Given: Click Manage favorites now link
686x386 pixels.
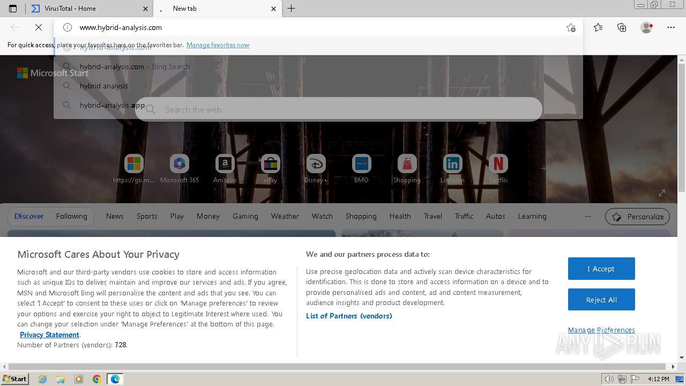Looking at the screenshot, I should click(x=218, y=45).
